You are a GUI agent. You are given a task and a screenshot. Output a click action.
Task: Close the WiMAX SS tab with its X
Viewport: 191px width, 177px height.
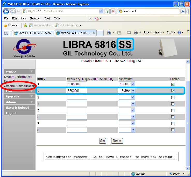click(x=94, y=33)
